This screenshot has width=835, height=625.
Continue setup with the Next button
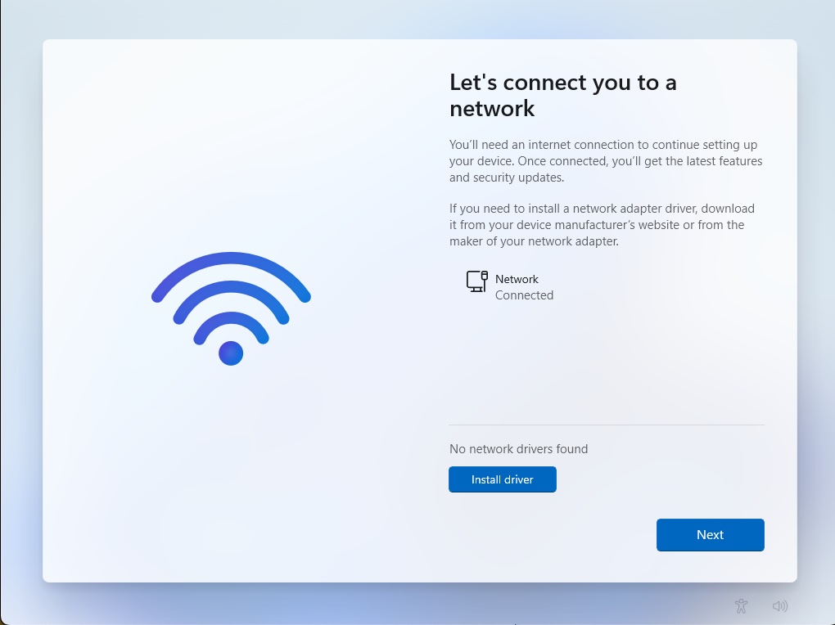point(710,534)
